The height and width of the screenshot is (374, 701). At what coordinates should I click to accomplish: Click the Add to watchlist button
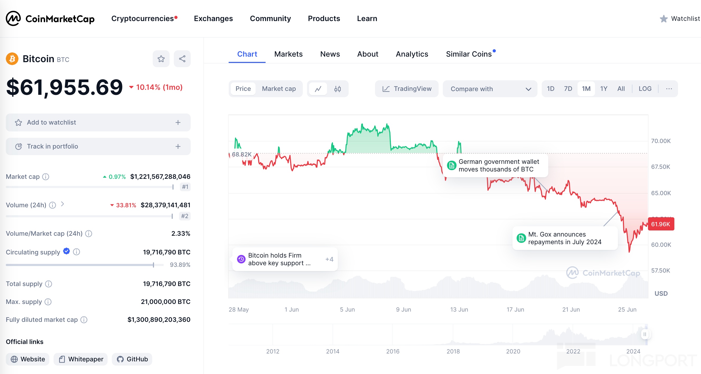coord(98,122)
